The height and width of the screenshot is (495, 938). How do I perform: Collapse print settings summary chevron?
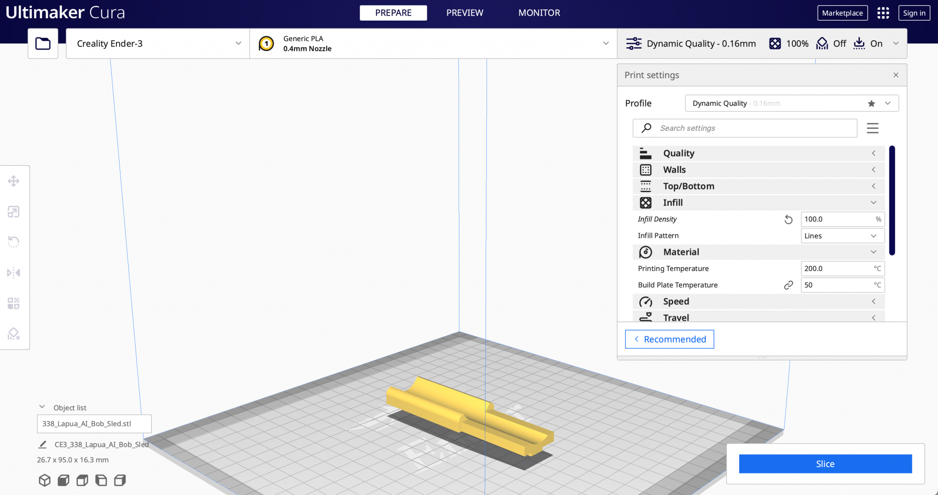coord(896,43)
